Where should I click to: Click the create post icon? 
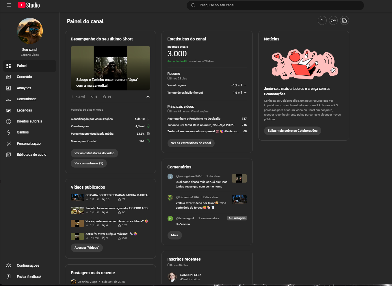pos(344,21)
